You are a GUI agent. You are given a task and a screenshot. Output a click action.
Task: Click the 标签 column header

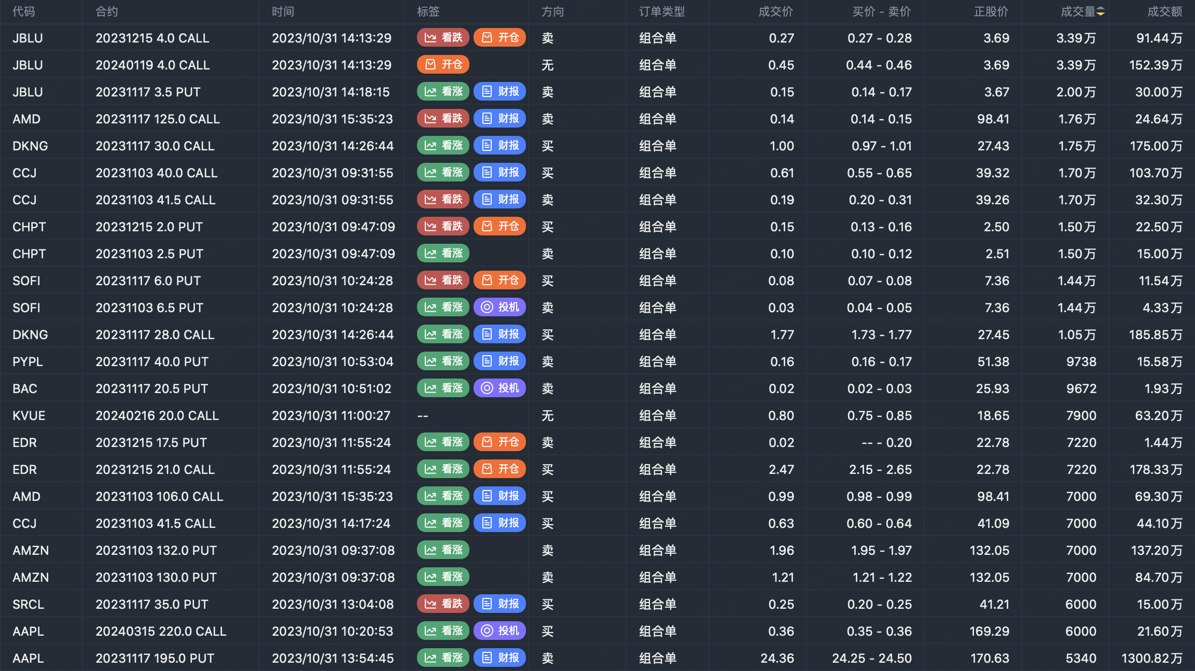click(x=428, y=11)
